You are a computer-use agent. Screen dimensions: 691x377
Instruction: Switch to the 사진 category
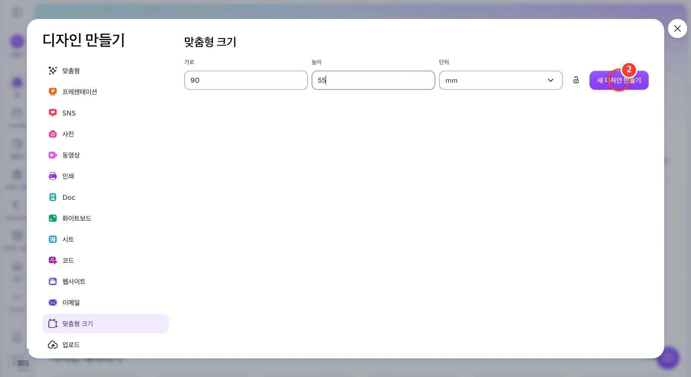pyautogui.click(x=68, y=134)
